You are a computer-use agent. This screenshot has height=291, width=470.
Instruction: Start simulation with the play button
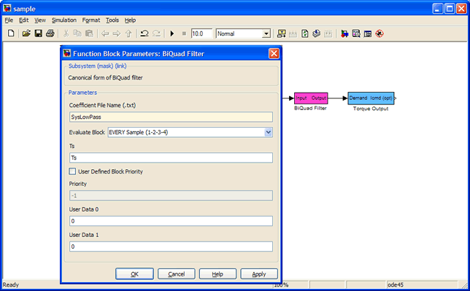172,34
